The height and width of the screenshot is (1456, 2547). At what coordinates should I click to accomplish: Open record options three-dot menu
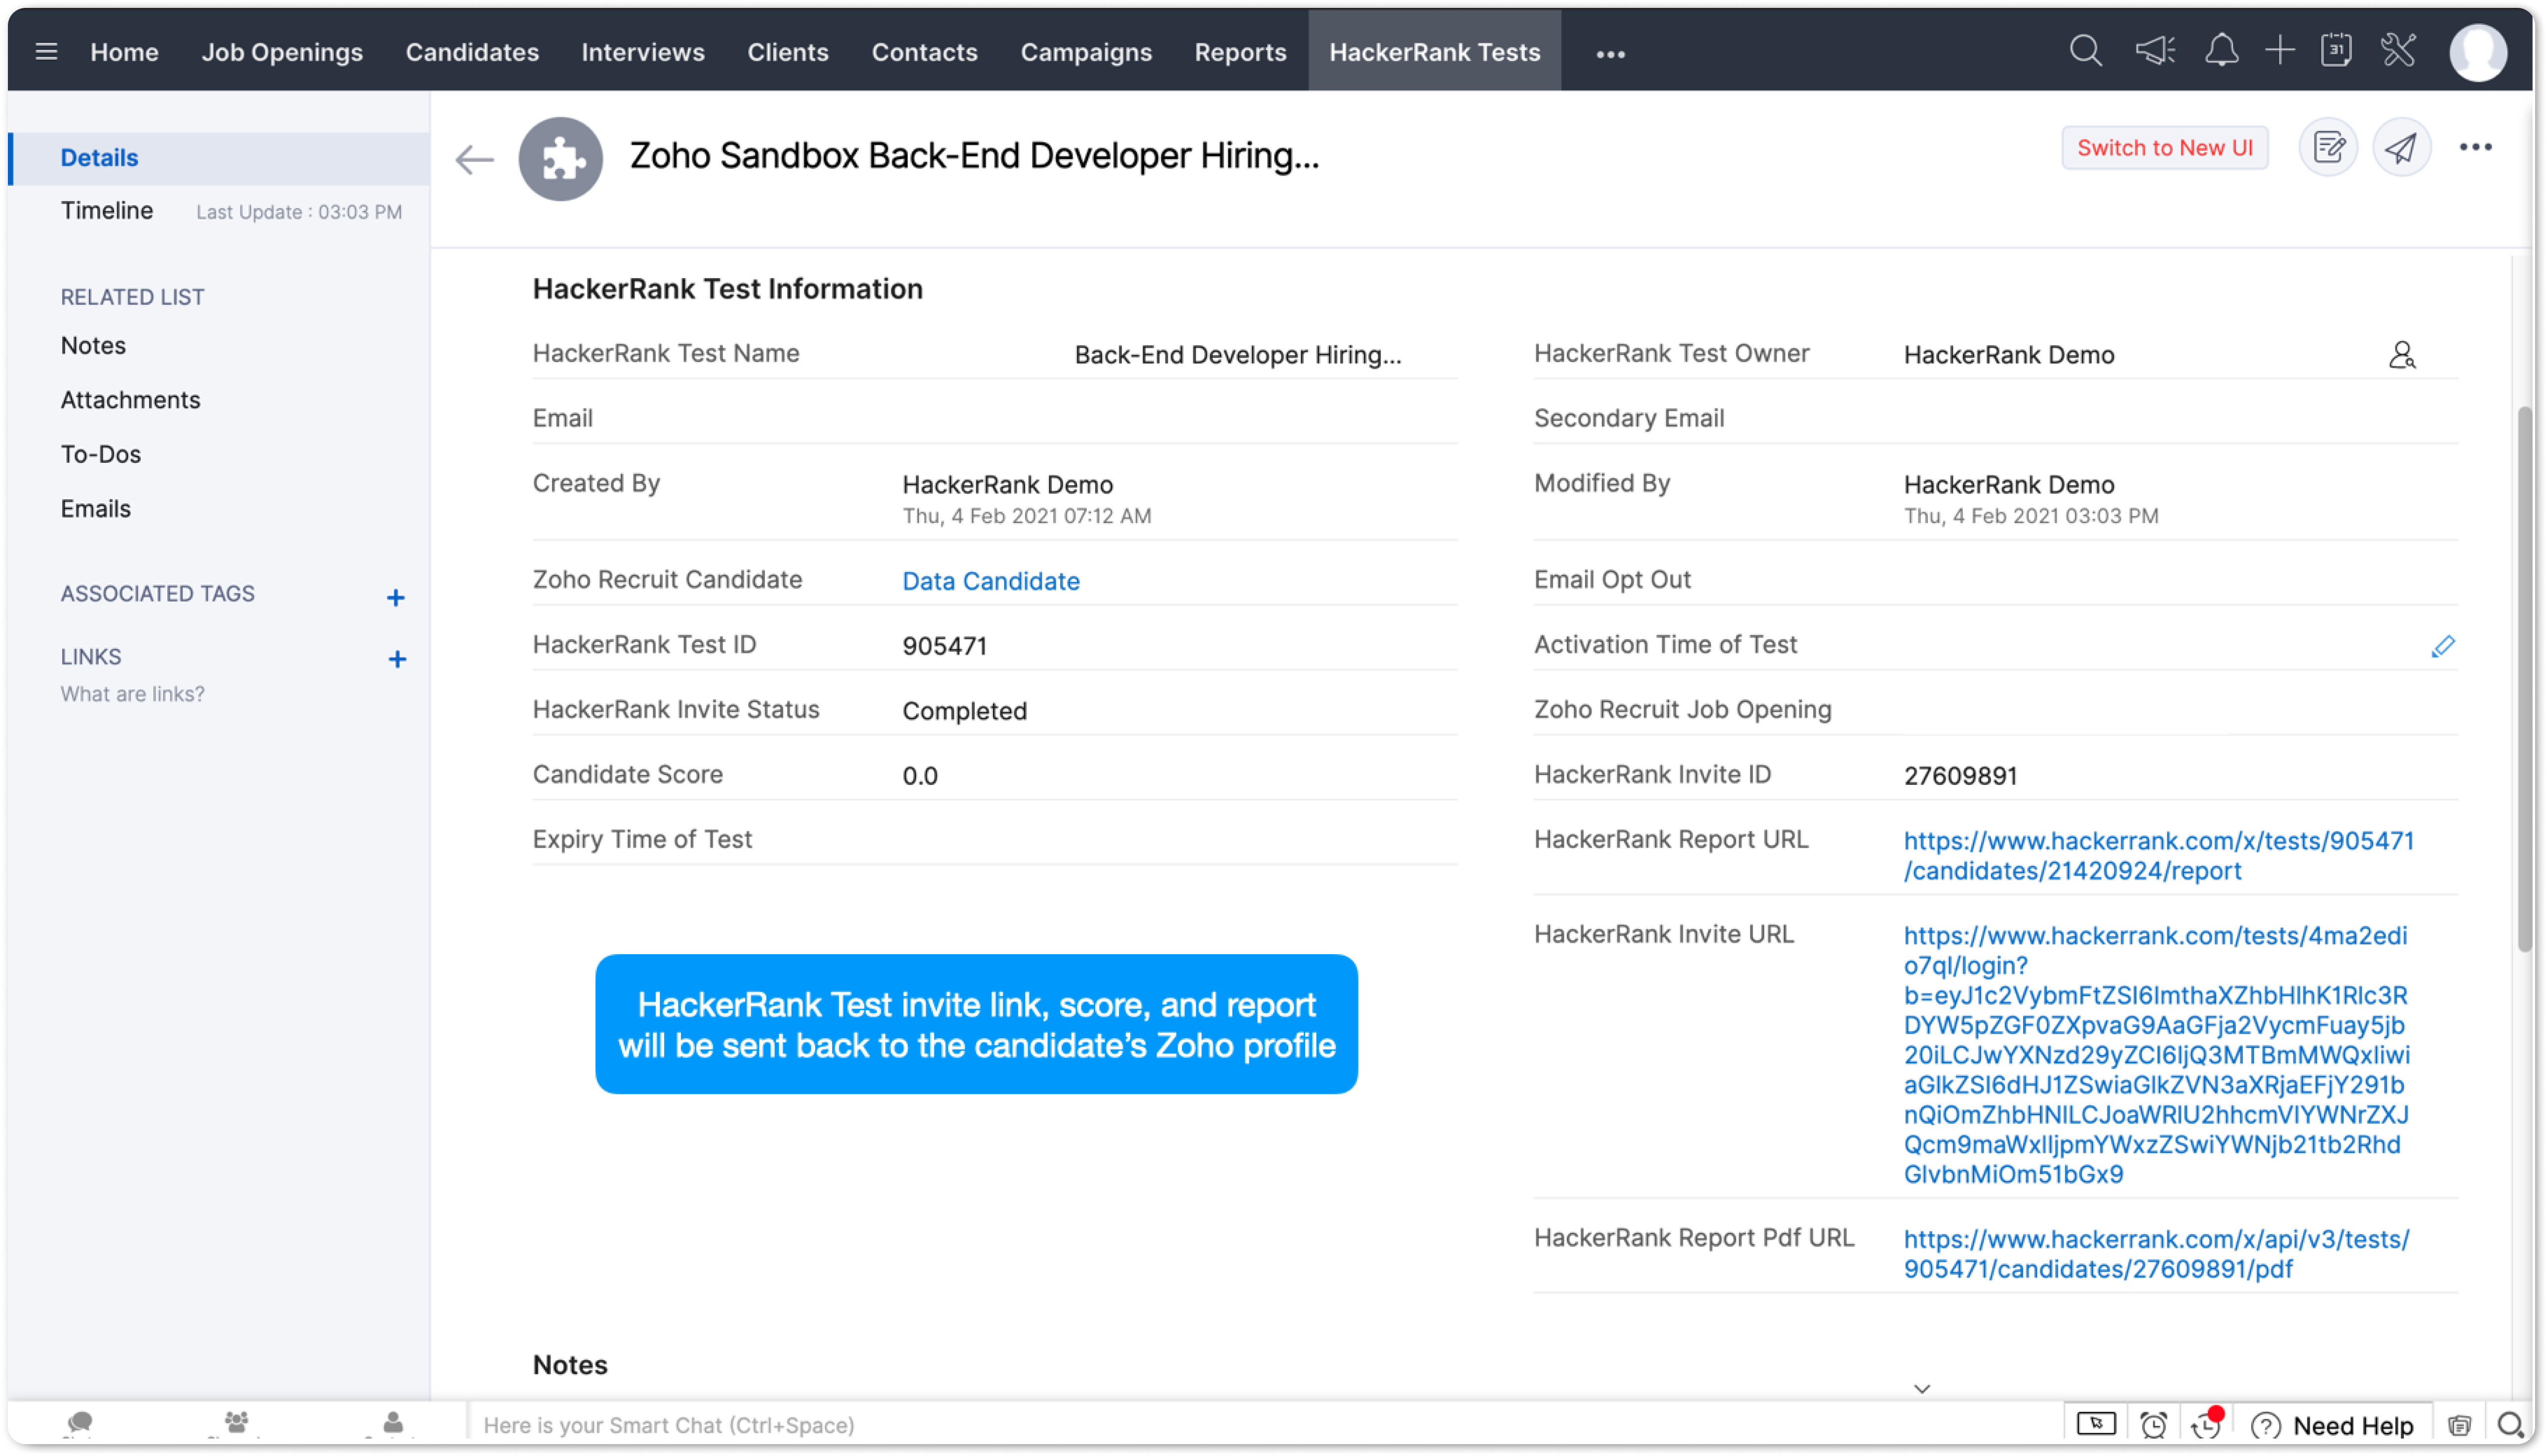2475,148
